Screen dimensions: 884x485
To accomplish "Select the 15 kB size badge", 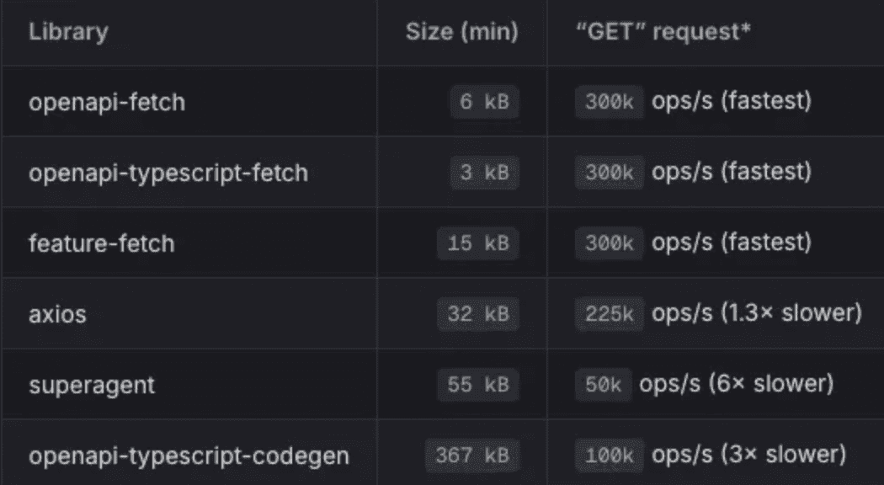I will click(478, 244).
